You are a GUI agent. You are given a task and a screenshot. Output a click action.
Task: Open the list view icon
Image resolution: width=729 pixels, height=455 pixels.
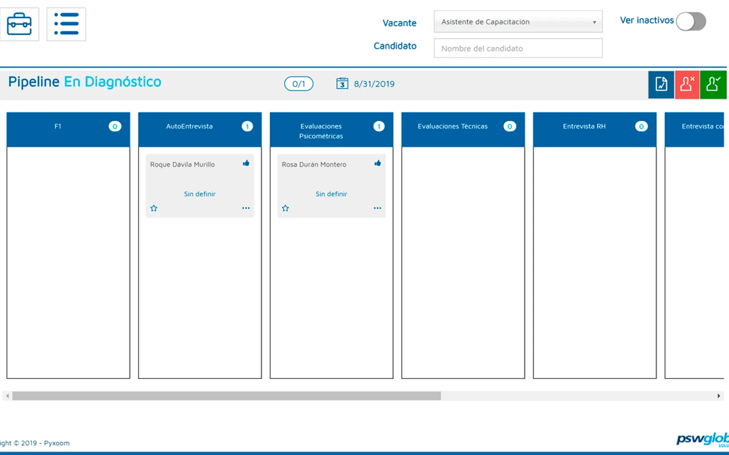pos(67,24)
